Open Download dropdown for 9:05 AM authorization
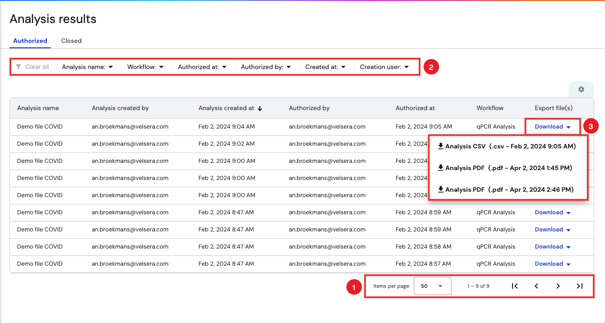Image resolution: width=605 pixels, height=323 pixels. 553,127
